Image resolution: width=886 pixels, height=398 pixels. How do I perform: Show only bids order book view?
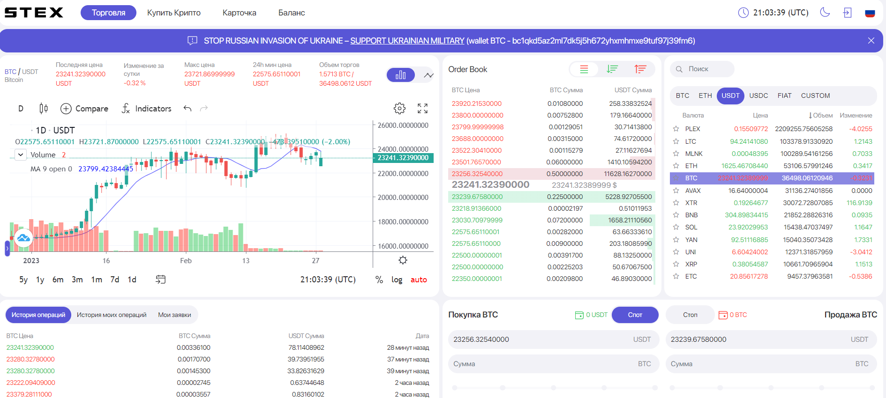pos(612,69)
